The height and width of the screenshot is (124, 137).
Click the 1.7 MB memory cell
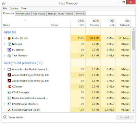(x=93, y=110)
